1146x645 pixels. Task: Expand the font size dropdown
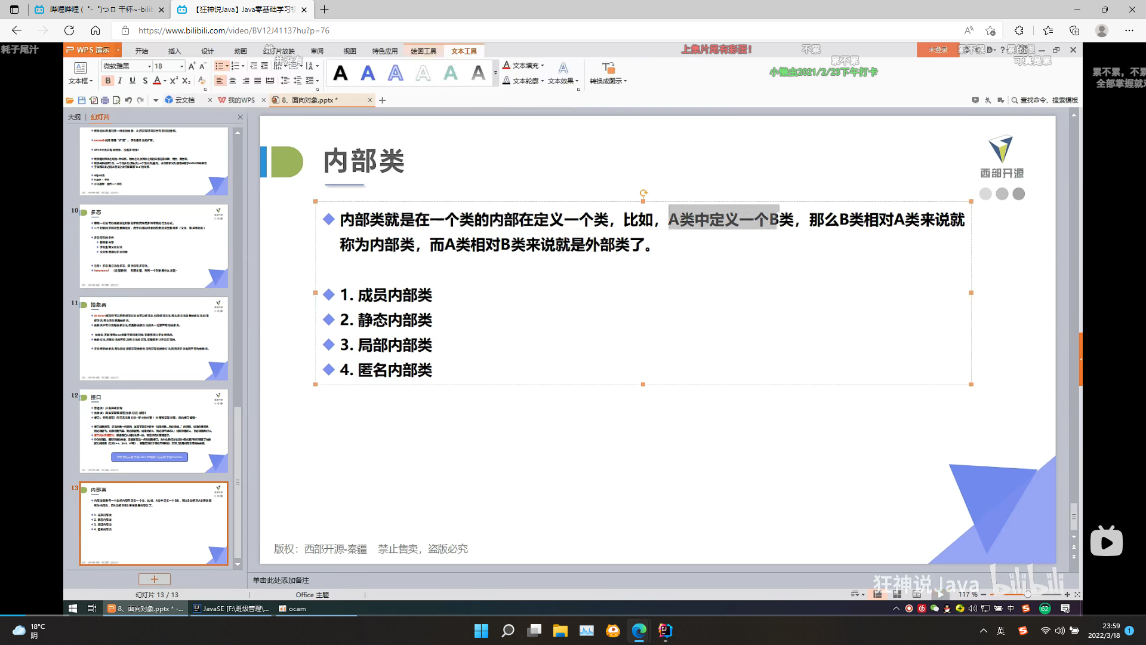pos(181,66)
